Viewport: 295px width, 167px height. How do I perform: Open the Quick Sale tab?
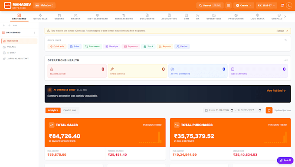40,17
